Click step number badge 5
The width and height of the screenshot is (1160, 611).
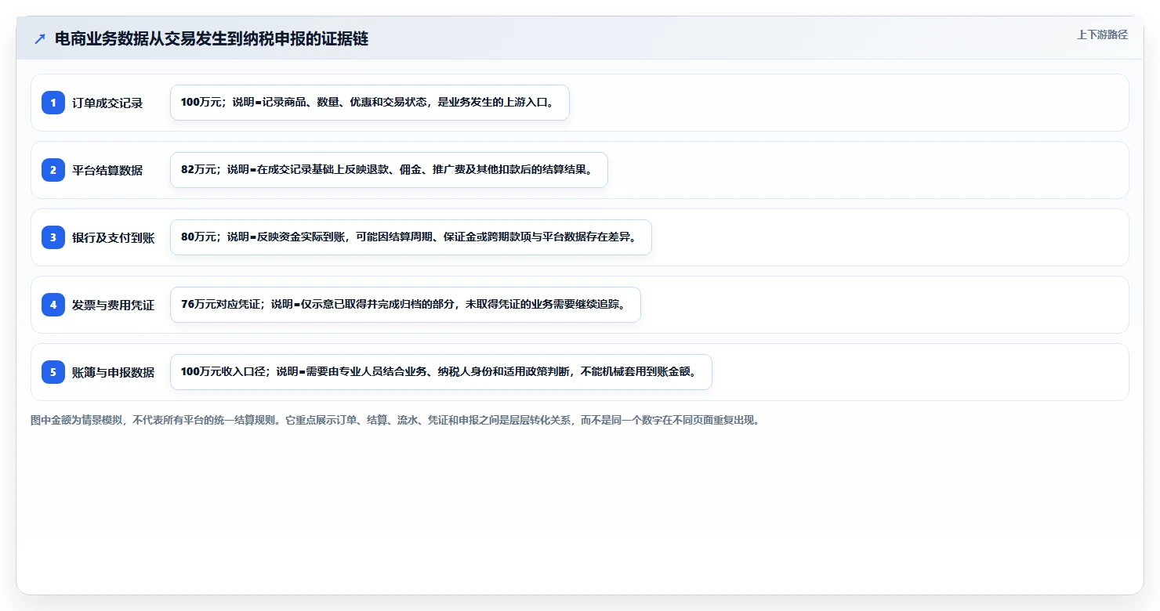[x=53, y=372]
